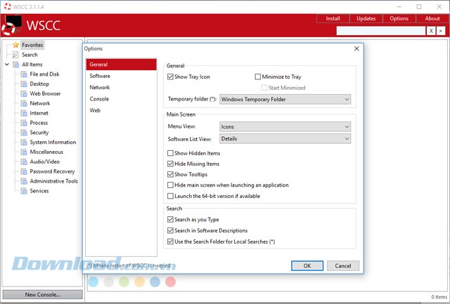Click the Favorites star icon
450x304 pixels.
[15, 45]
